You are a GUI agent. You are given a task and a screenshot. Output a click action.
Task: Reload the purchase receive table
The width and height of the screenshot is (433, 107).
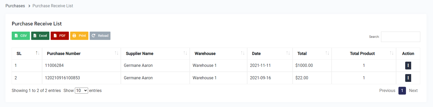coord(100,36)
